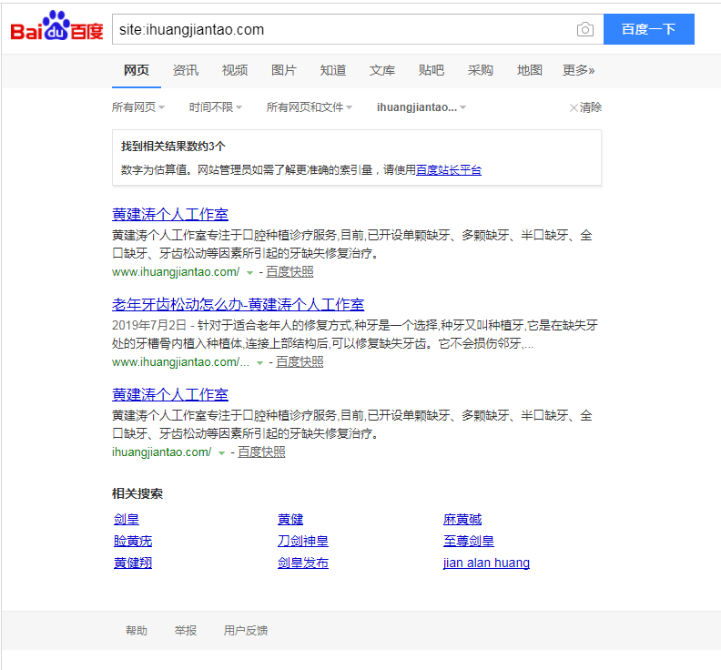Open the 老年牙齿松动怎么办 result title

pos(239,304)
